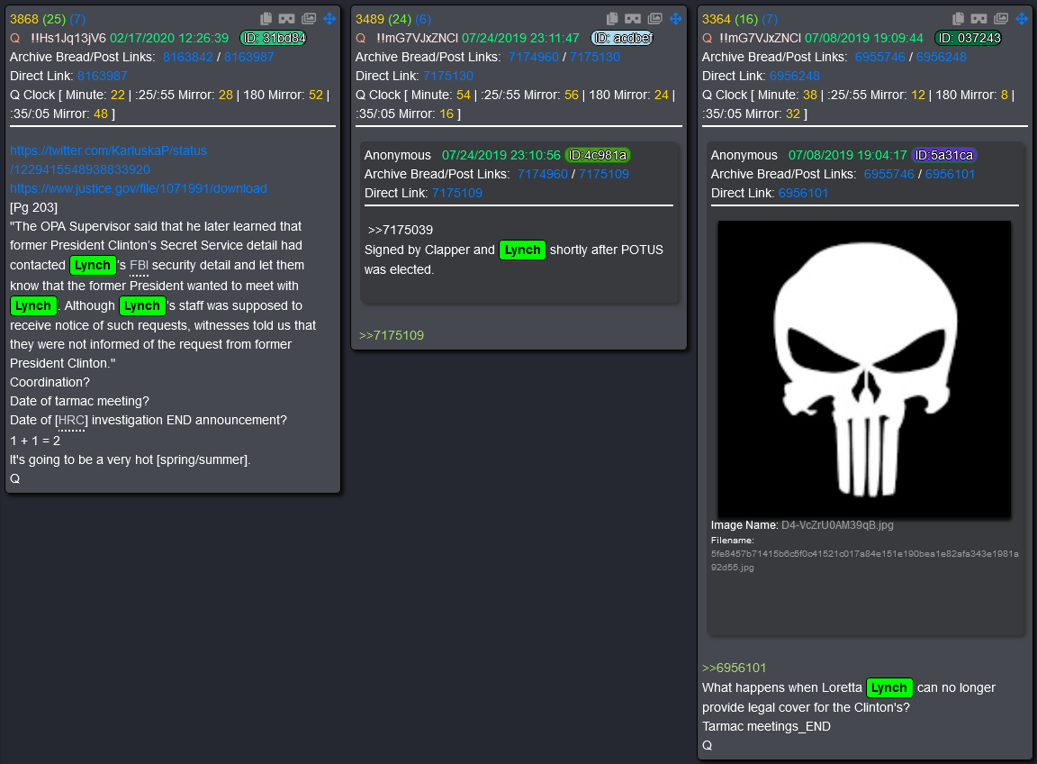Click the green >>7175109 reply reference
The width and height of the screenshot is (1037, 764).
392,336
